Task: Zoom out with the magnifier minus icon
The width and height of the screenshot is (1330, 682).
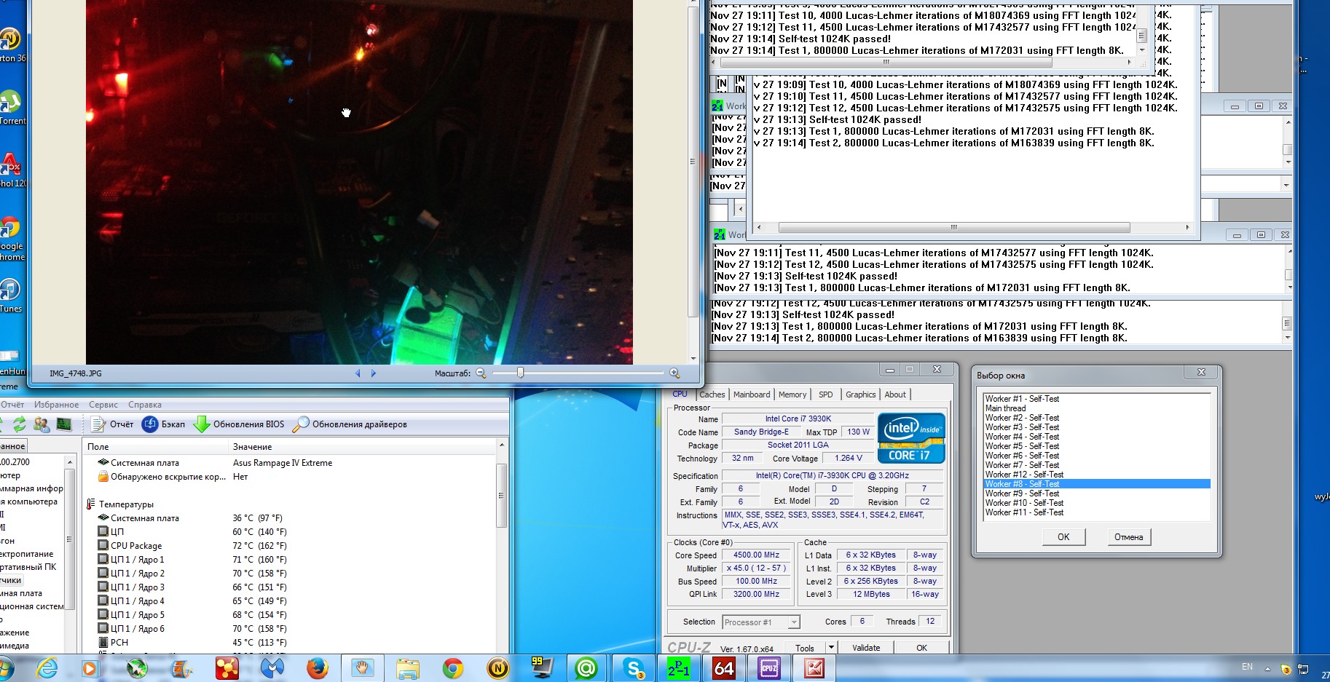Action: pos(481,373)
